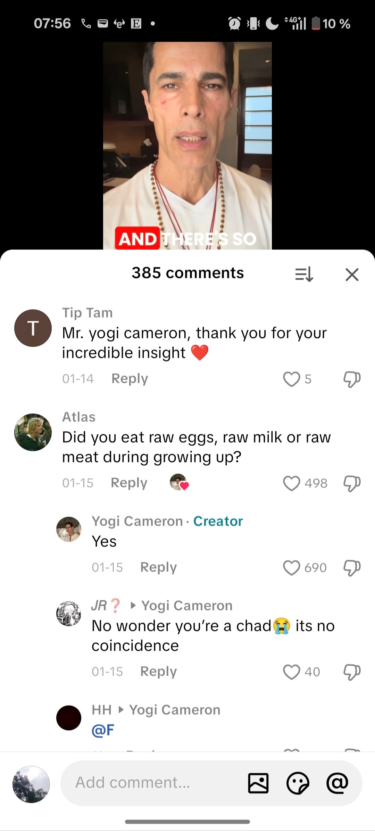
Task: Close the comments panel
Action: pyautogui.click(x=352, y=274)
